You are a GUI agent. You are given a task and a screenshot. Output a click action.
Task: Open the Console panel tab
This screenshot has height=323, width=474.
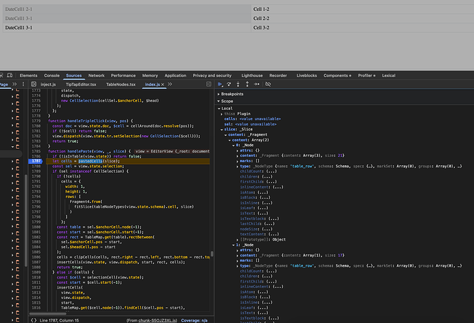coord(52,75)
